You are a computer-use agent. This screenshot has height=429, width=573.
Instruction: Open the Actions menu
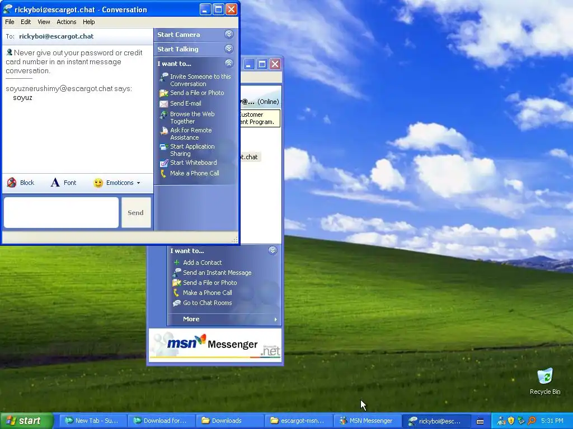(67, 22)
